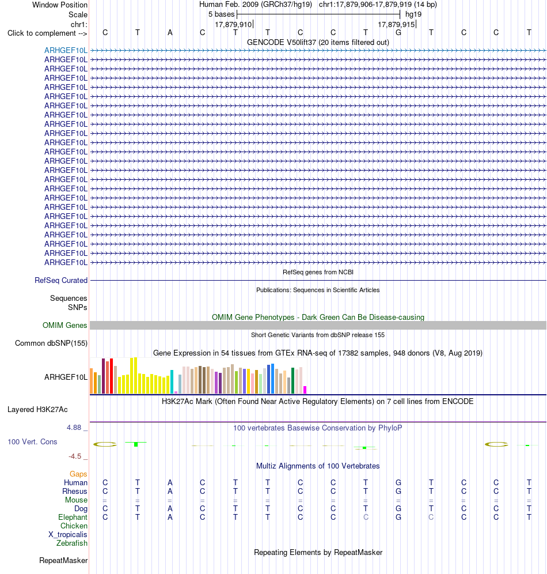Viewport: 547px width, 574px height.
Task: Click the OMIM Genes label
Action: tap(64, 326)
